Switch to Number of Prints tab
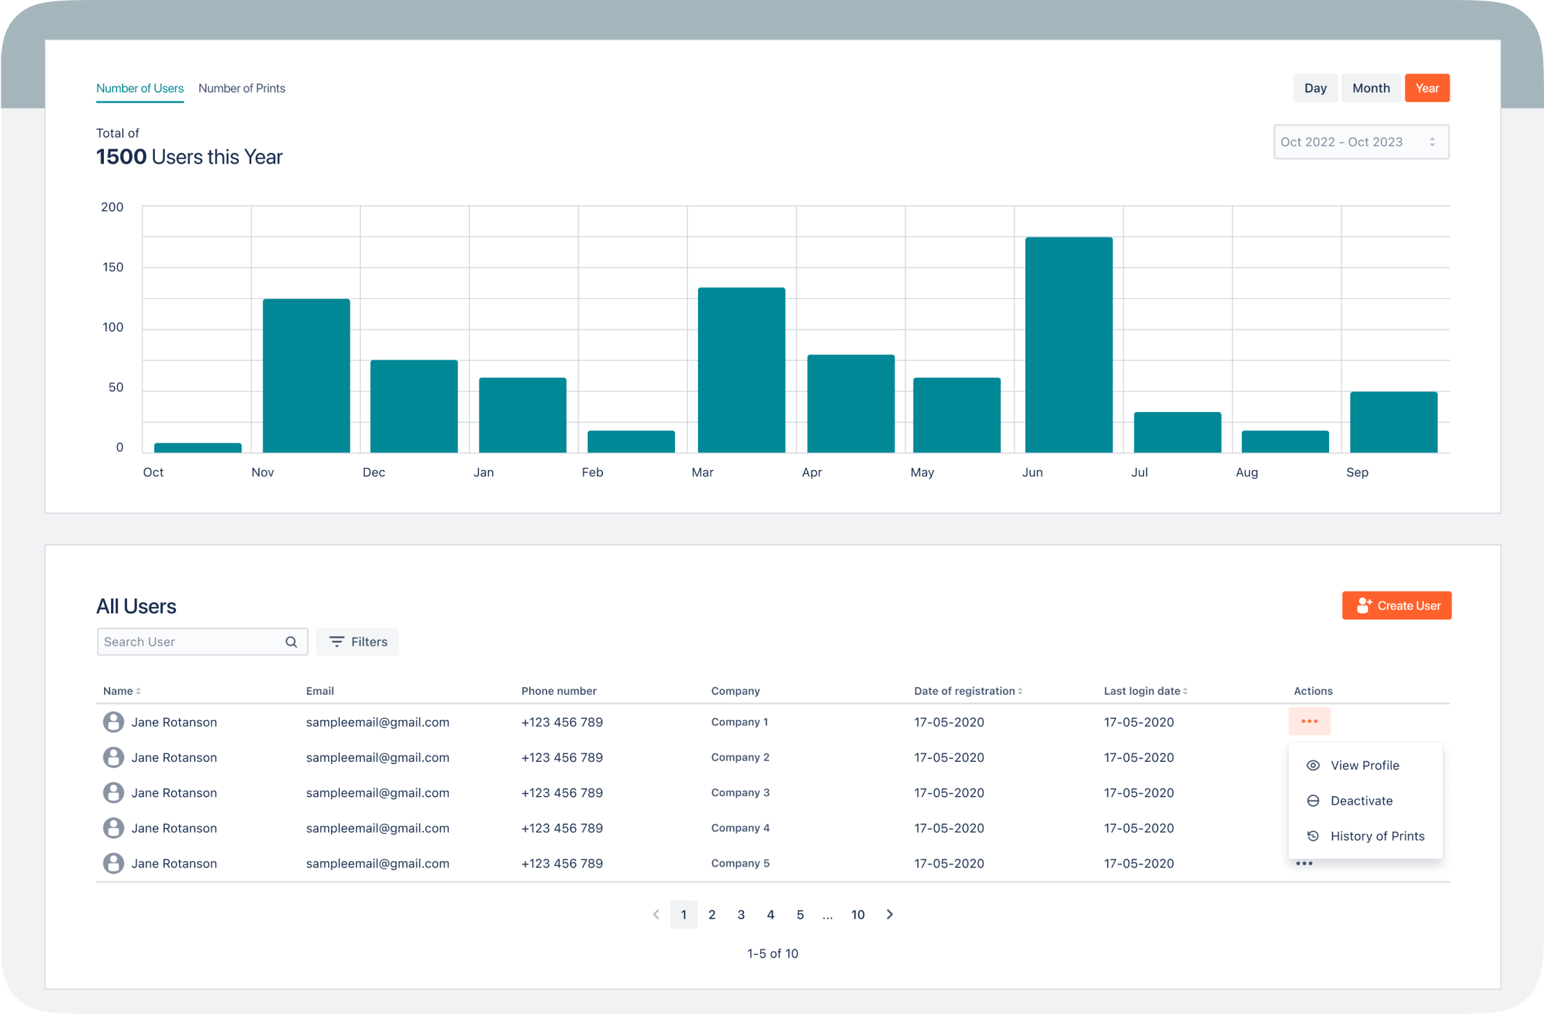The height and width of the screenshot is (1014, 1544). point(242,88)
